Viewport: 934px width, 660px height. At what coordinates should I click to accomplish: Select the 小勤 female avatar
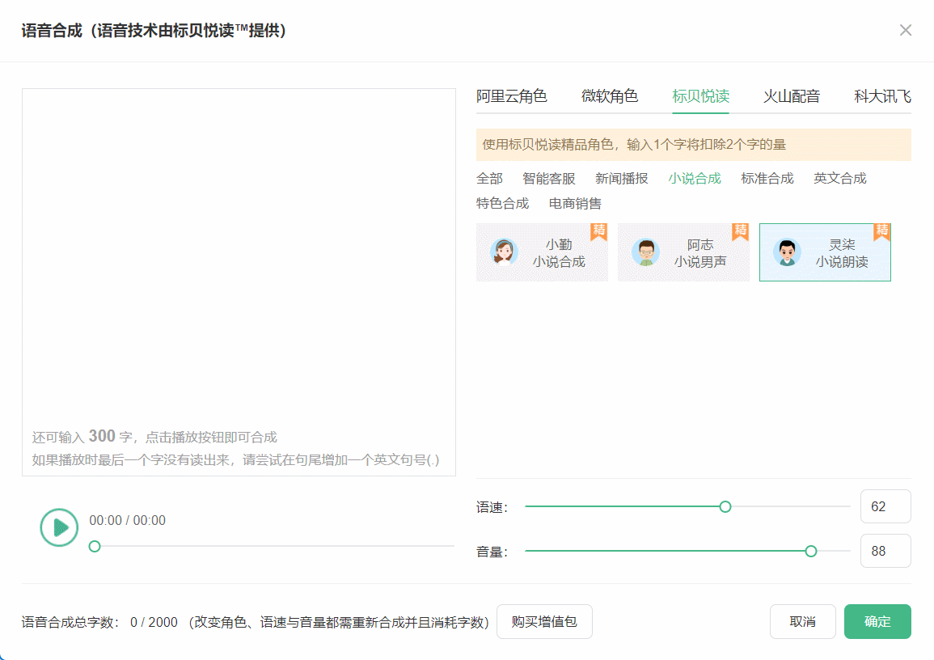click(x=504, y=252)
